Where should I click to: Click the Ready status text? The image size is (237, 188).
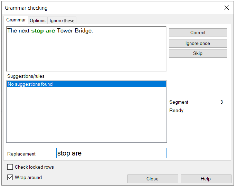(176, 110)
